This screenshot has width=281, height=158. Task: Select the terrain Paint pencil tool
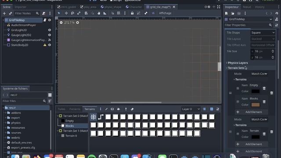tap(106, 109)
